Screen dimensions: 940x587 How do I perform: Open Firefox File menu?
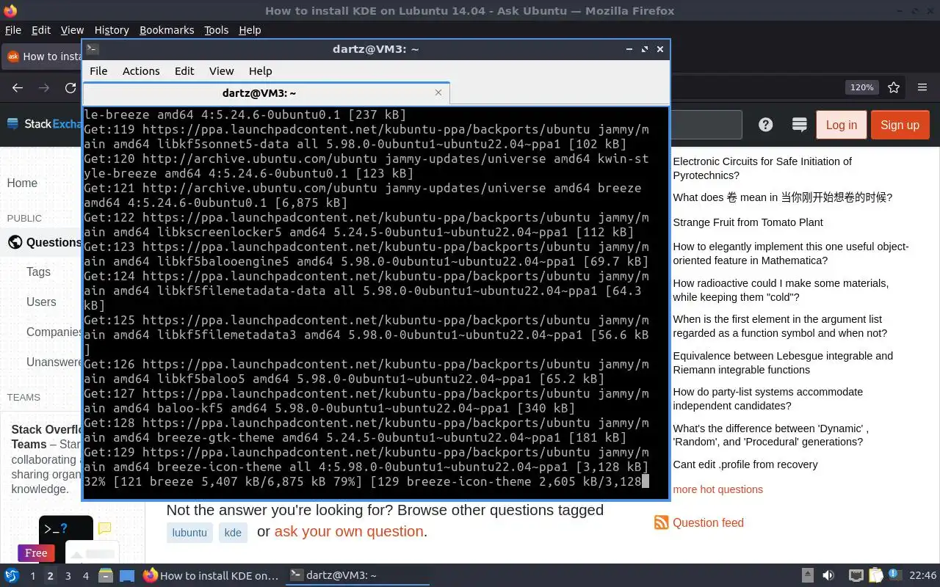pyautogui.click(x=13, y=30)
